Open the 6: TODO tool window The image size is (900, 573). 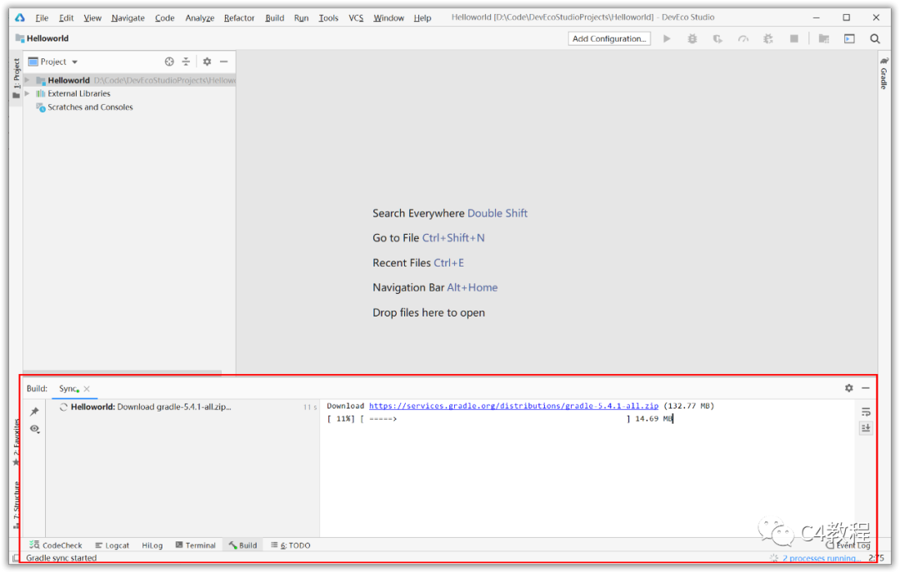[x=291, y=546]
